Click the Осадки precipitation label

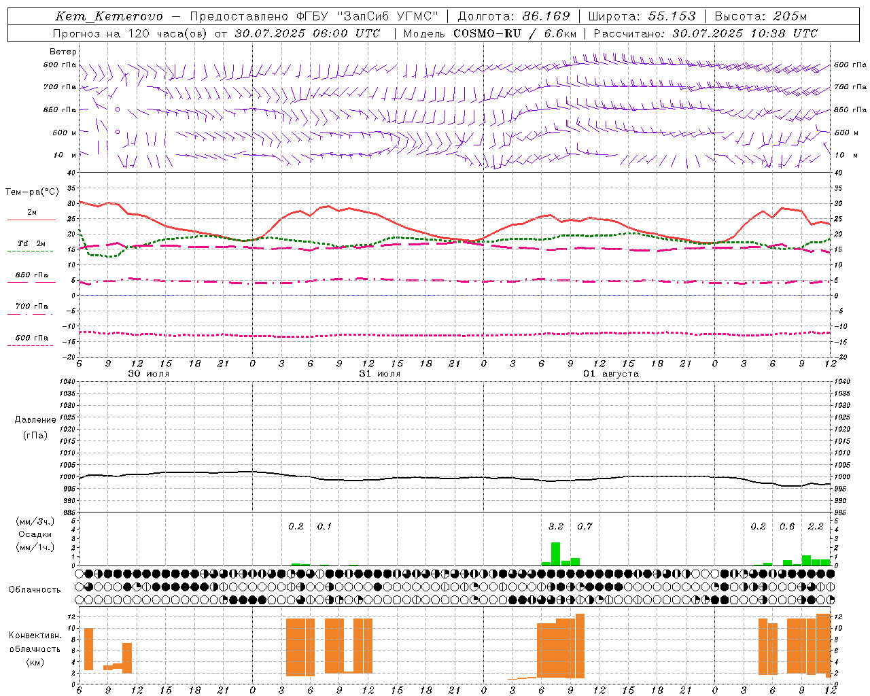tap(35, 534)
